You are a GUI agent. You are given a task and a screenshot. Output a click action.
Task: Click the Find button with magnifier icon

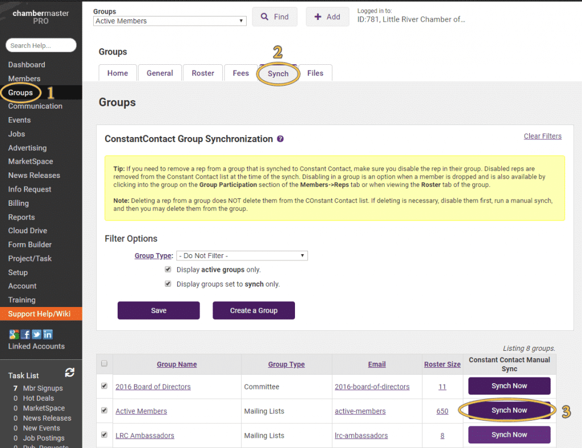(x=275, y=16)
